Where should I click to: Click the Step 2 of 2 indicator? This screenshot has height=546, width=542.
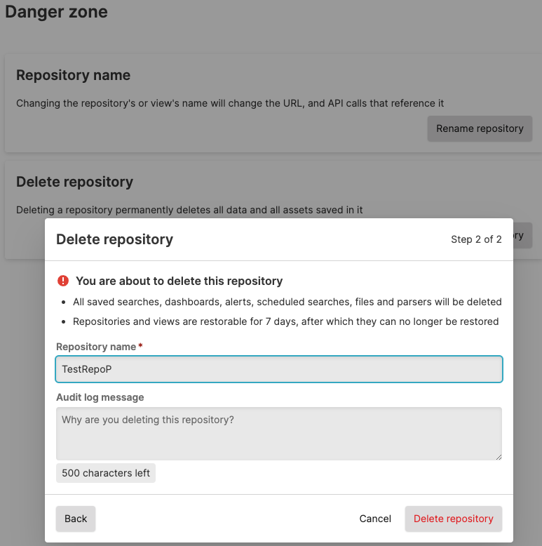coord(476,239)
